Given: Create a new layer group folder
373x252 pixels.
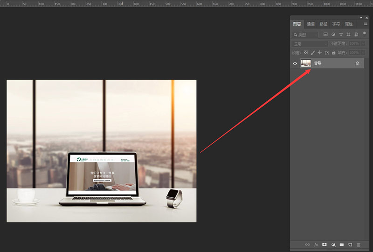Looking at the screenshot, I should coord(341,245).
